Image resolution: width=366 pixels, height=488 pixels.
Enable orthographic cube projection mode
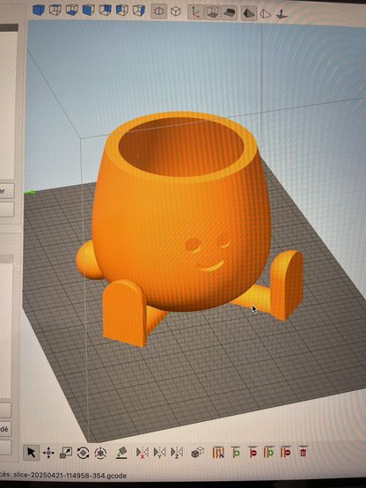tap(176, 11)
